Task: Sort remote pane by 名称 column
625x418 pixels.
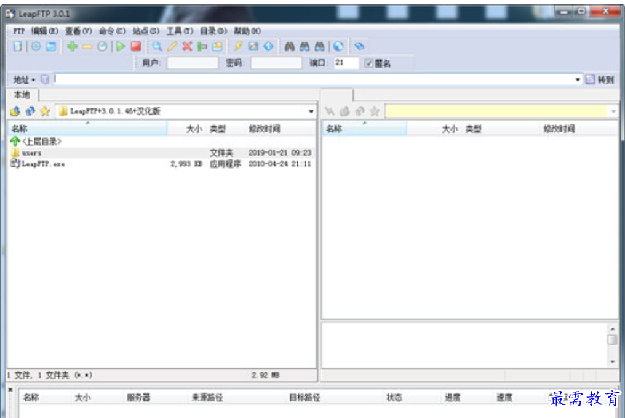Action: point(364,129)
